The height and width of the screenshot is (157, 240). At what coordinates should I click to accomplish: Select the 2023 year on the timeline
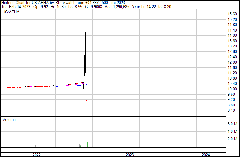click(x=130, y=155)
